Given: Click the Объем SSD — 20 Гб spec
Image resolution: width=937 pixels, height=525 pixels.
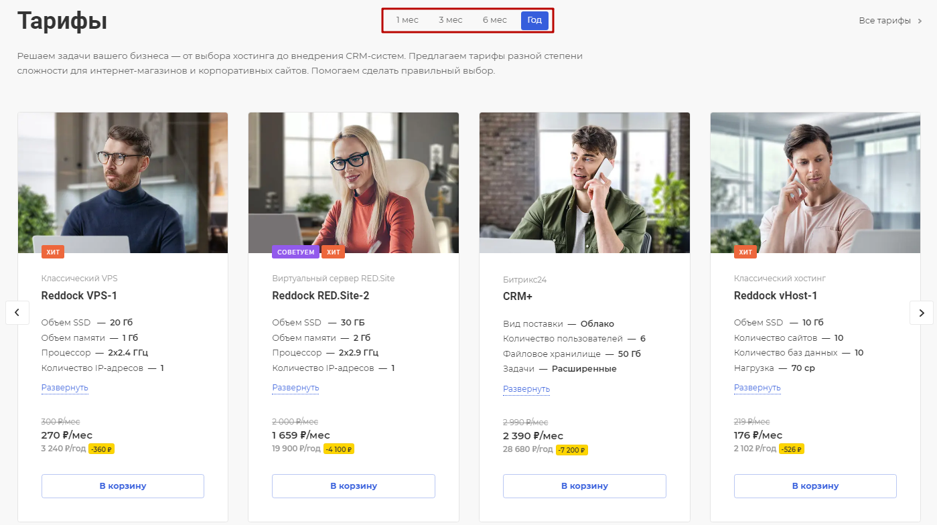Looking at the screenshot, I should point(87,323).
